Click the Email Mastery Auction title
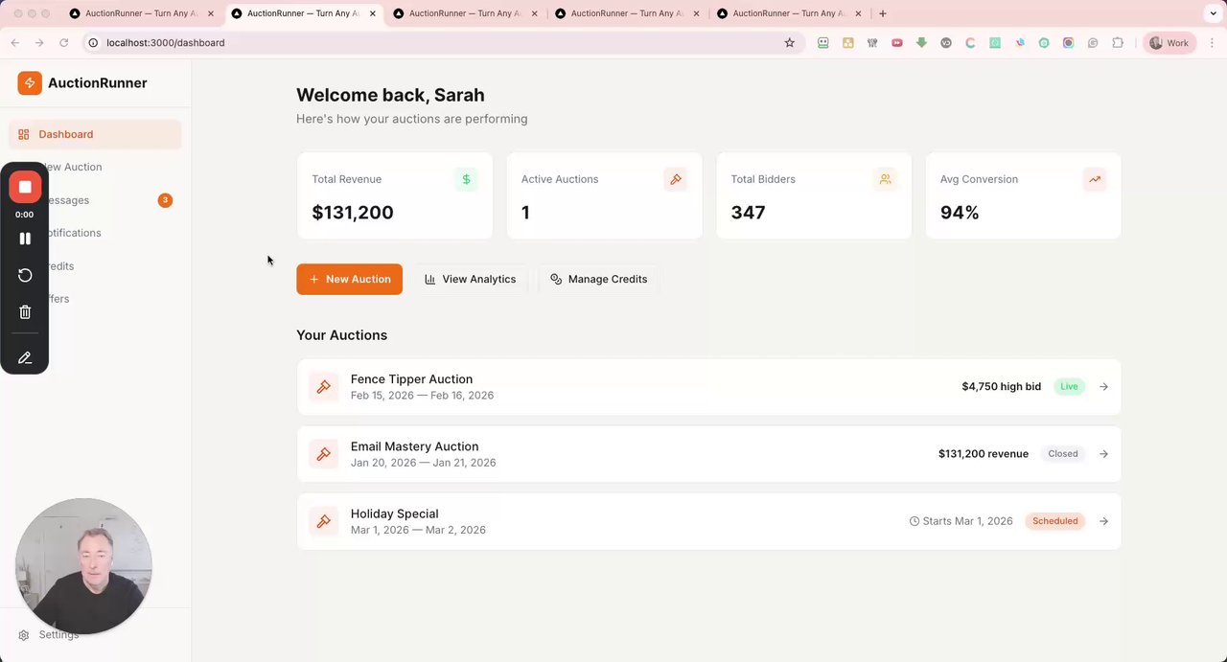 tap(414, 446)
